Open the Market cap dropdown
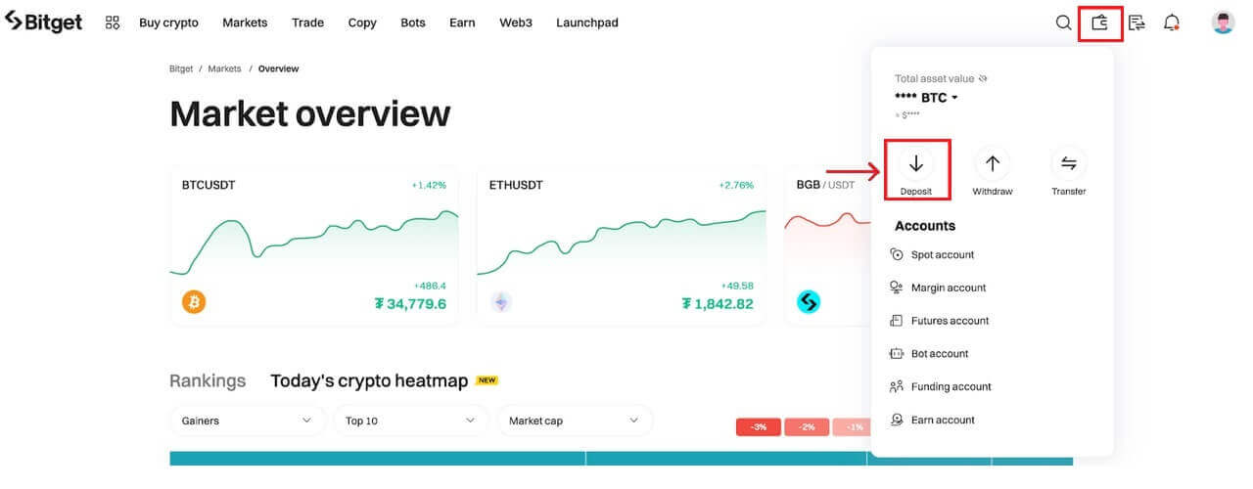The width and height of the screenshot is (1253, 489). [x=575, y=421]
